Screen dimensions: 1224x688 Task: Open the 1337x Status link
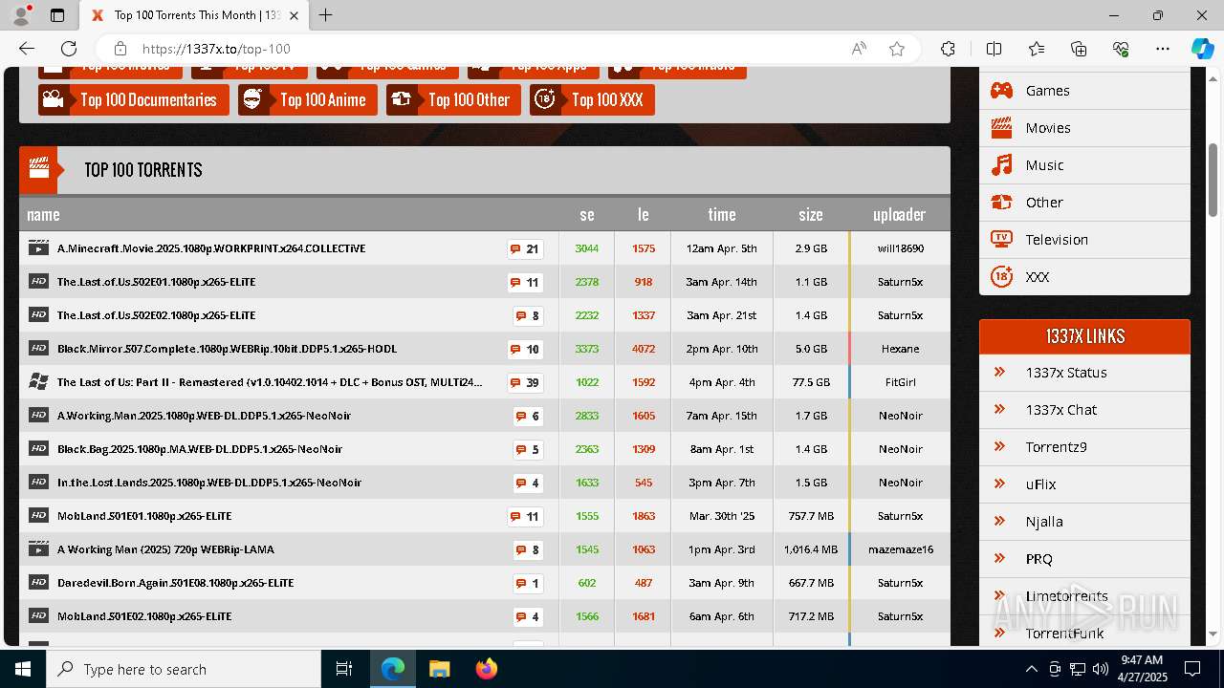(1066, 373)
